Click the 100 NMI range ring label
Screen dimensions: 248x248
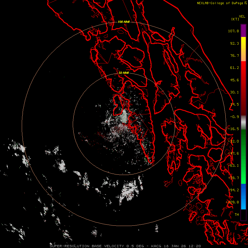pyautogui.click(x=124, y=22)
